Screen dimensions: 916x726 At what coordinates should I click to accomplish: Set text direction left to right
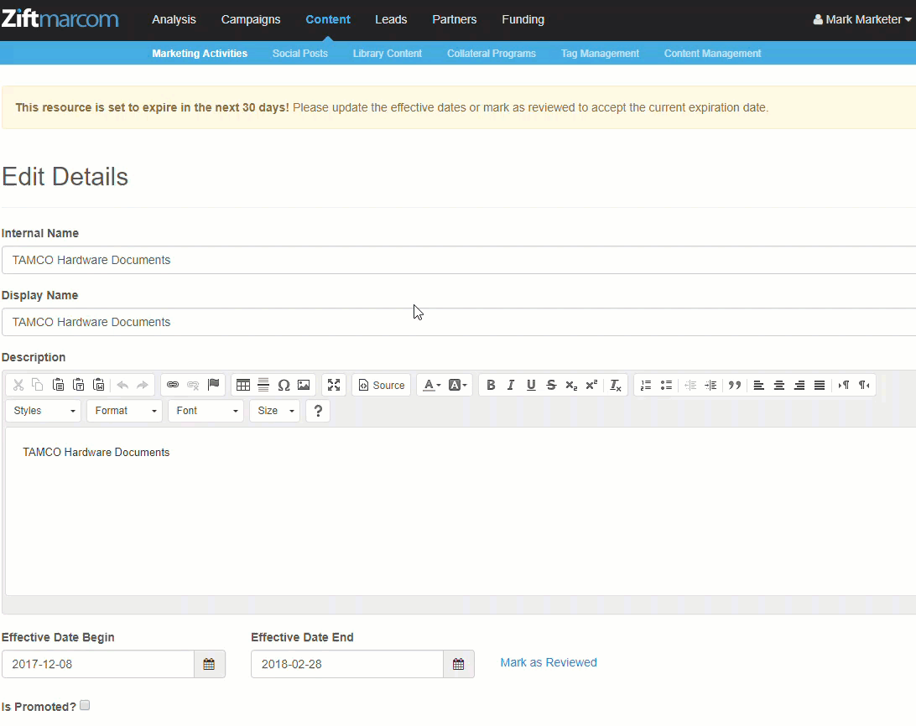844,385
